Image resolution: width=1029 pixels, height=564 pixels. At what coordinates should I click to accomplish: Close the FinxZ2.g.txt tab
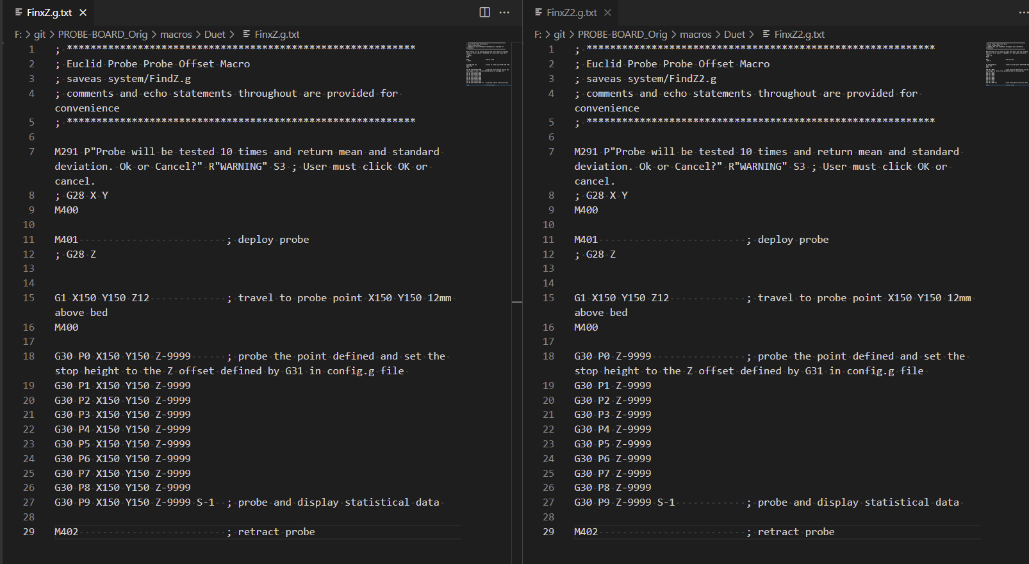[607, 12]
